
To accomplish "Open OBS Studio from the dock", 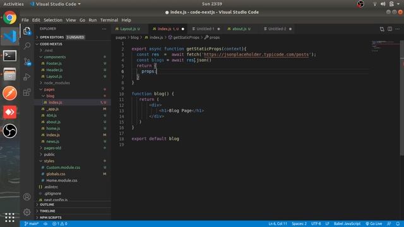I will (x=10, y=131).
